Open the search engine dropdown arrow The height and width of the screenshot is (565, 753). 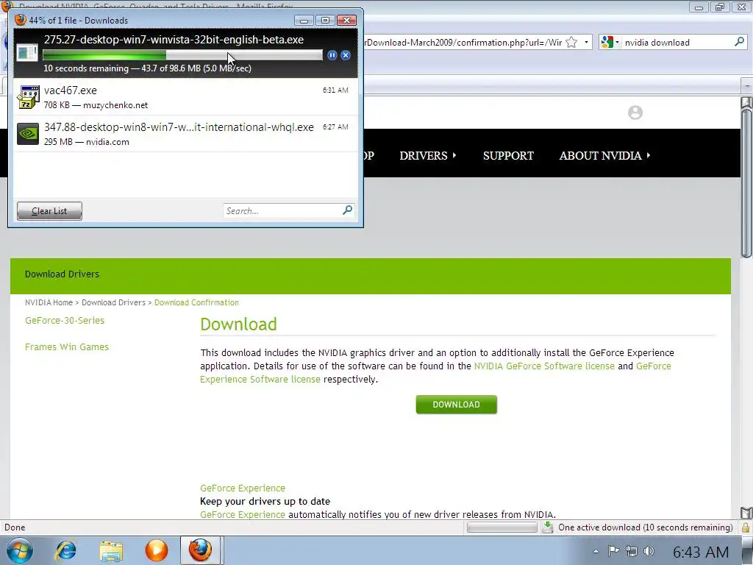coord(617,42)
